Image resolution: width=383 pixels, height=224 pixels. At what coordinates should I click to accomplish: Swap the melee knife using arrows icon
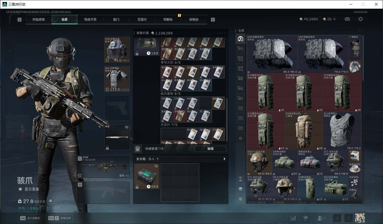pyautogui.click(x=127, y=127)
